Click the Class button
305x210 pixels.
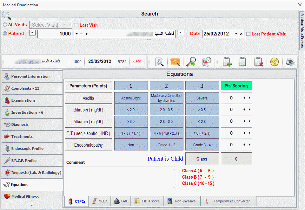pos(202,159)
